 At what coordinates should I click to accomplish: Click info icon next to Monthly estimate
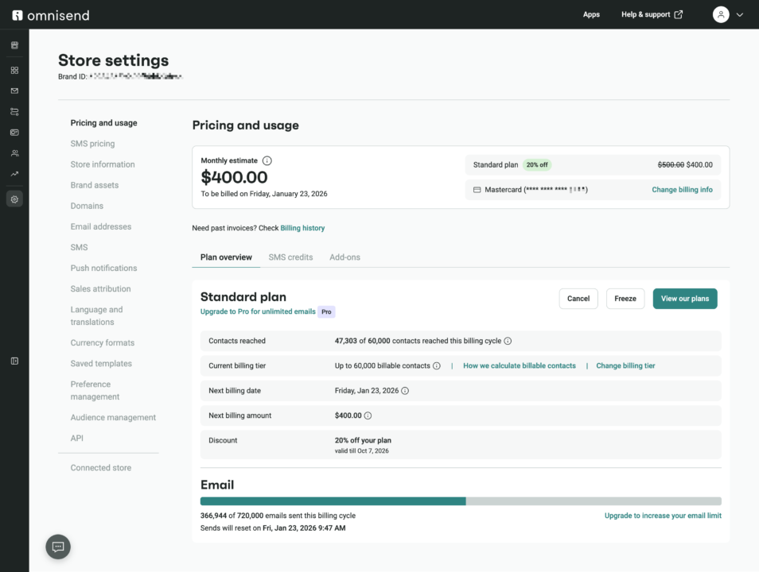click(267, 160)
